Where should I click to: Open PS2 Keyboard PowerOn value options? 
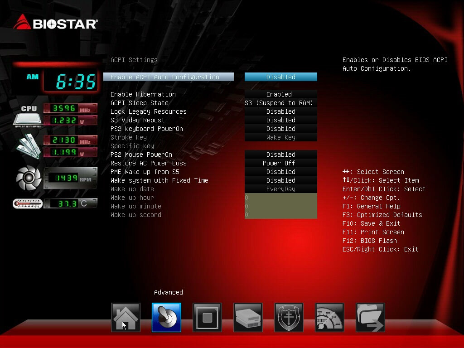[x=280, y=129]
